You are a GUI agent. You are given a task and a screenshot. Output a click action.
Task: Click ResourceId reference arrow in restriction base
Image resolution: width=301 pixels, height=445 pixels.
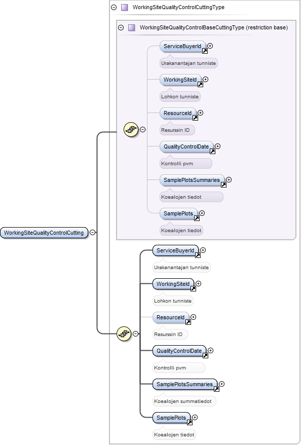point(195,118)
